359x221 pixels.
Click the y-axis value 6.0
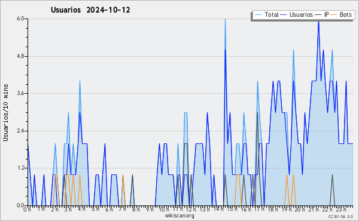[x=20, y=19]
